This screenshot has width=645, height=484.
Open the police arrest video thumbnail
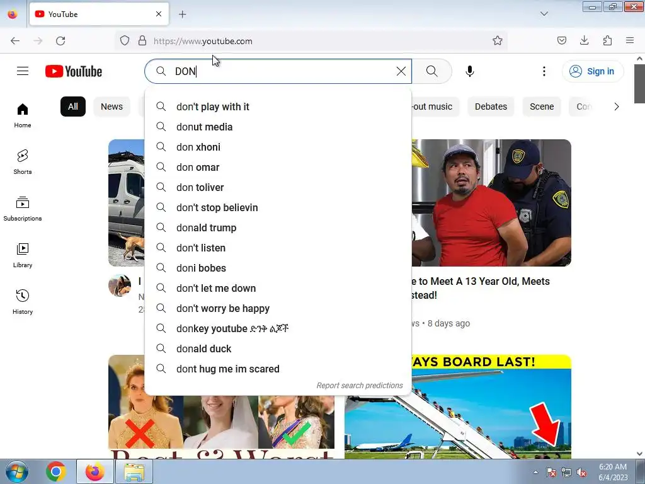tap(491, 203)
